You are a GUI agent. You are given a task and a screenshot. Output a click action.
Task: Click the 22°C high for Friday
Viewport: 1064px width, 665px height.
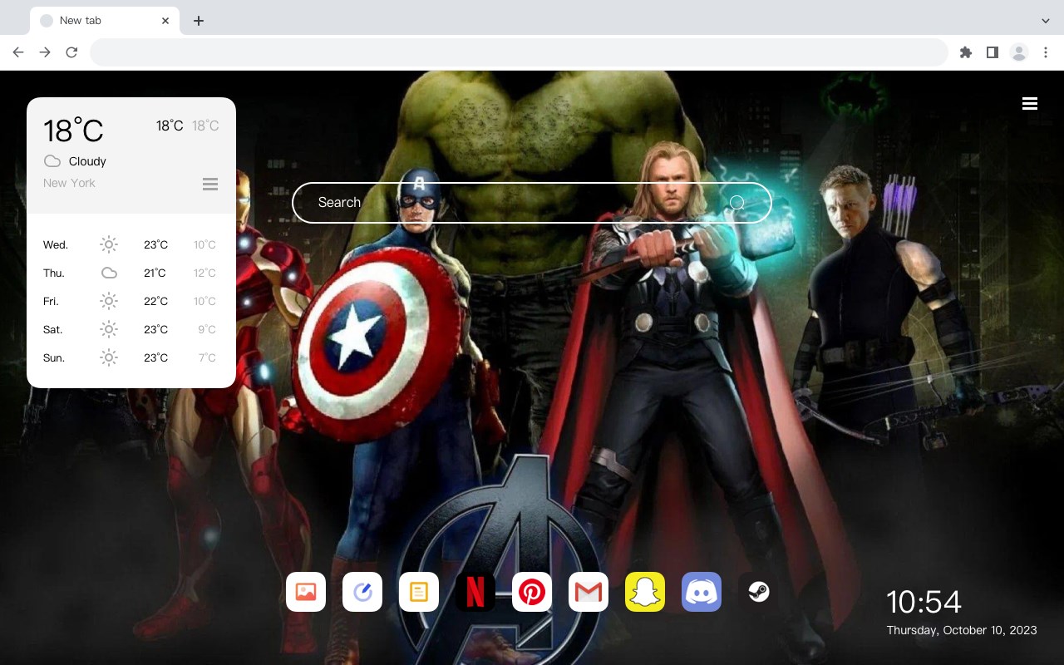point(155,301)
